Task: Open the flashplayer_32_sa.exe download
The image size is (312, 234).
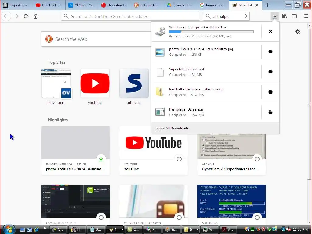Action: [207, 112]
